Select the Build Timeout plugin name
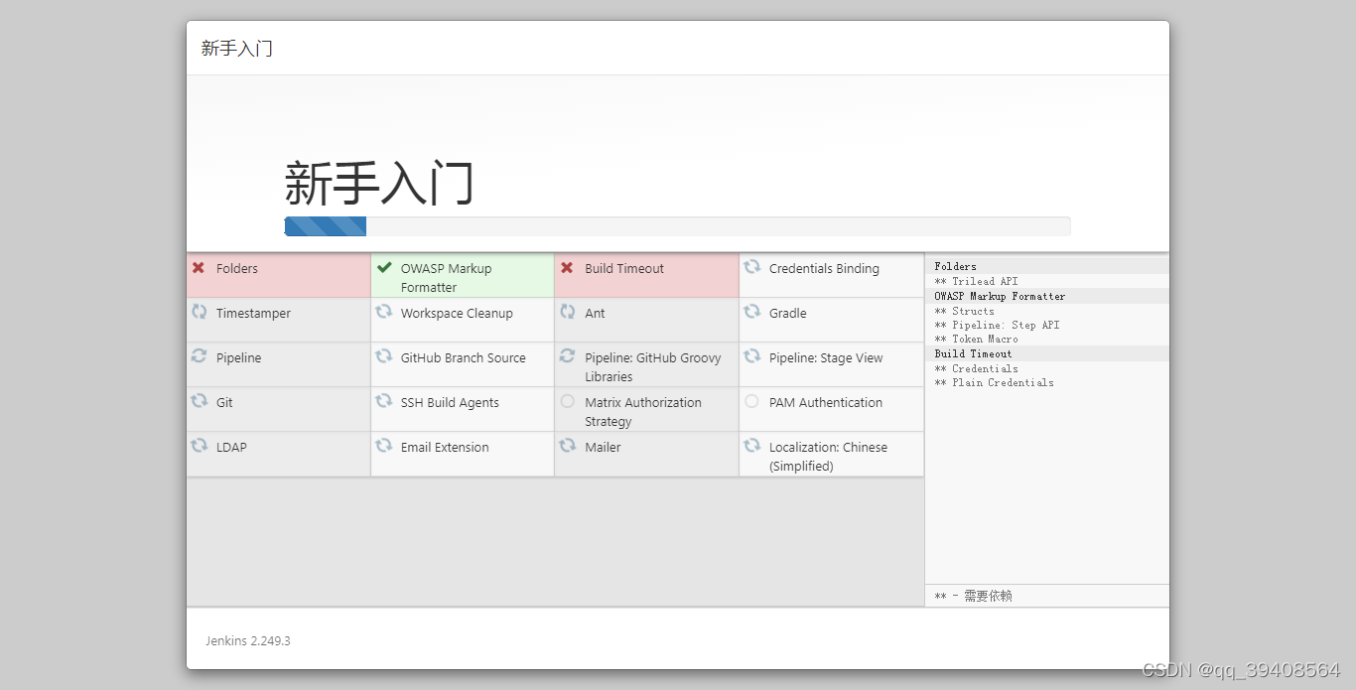 [624, 268]
